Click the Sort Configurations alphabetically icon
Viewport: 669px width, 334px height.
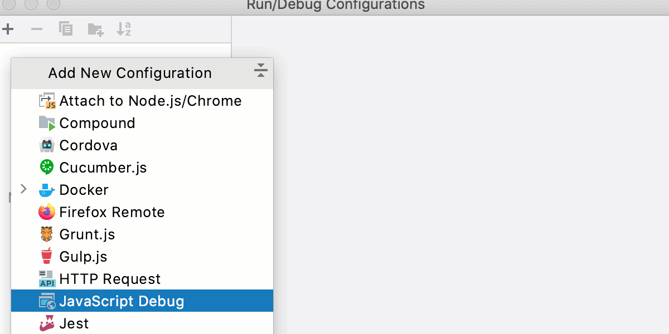[124, 29]
